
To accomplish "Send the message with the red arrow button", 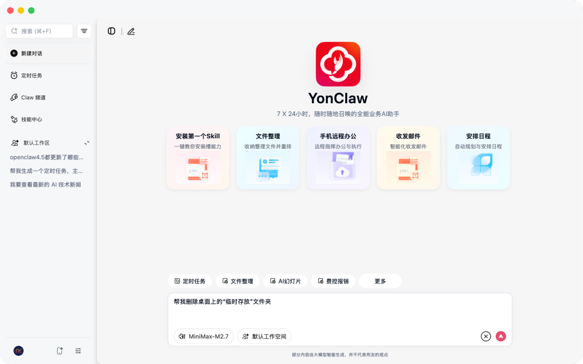I will click(501, 336).
